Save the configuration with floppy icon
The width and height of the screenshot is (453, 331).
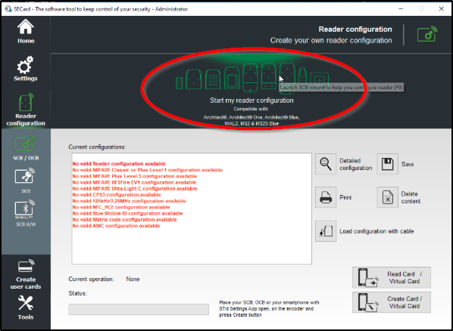point(387,164)
